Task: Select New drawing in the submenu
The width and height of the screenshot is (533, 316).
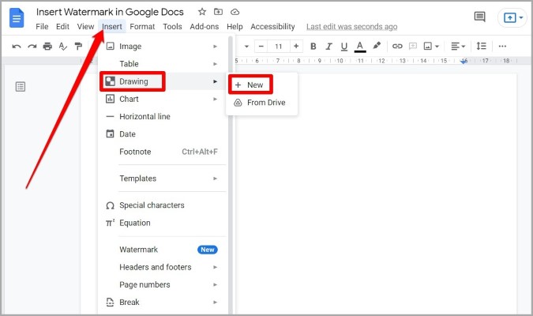Action: click(261, 85)
